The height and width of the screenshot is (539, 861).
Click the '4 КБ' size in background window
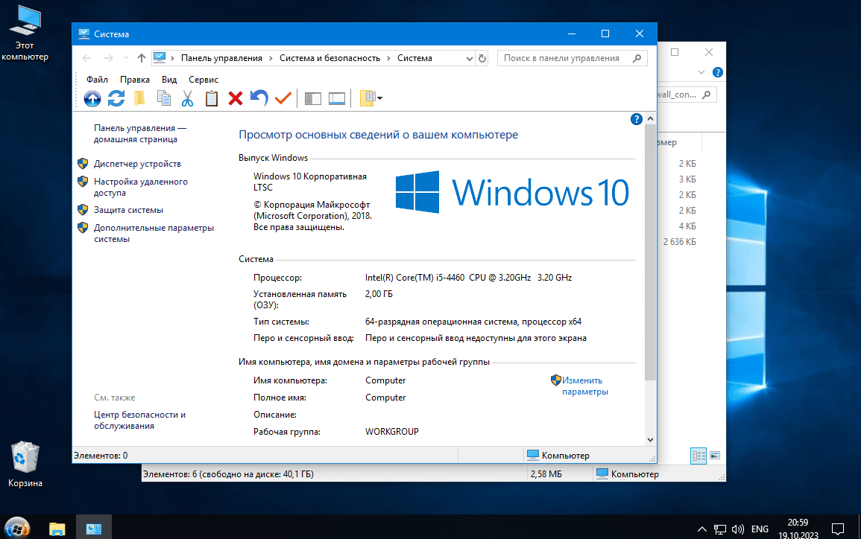687,226
